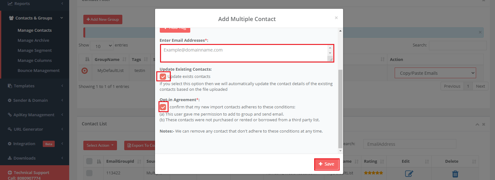This screenshot has height=180, width=495.
Task: Click the Downloads sidebar icon
Action: click(10, 158)
